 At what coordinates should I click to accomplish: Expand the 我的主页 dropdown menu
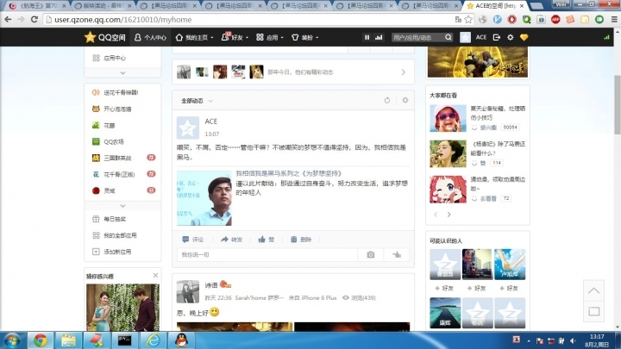pos(198,38)
